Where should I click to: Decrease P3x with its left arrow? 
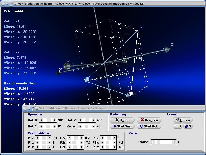(102, 138)
